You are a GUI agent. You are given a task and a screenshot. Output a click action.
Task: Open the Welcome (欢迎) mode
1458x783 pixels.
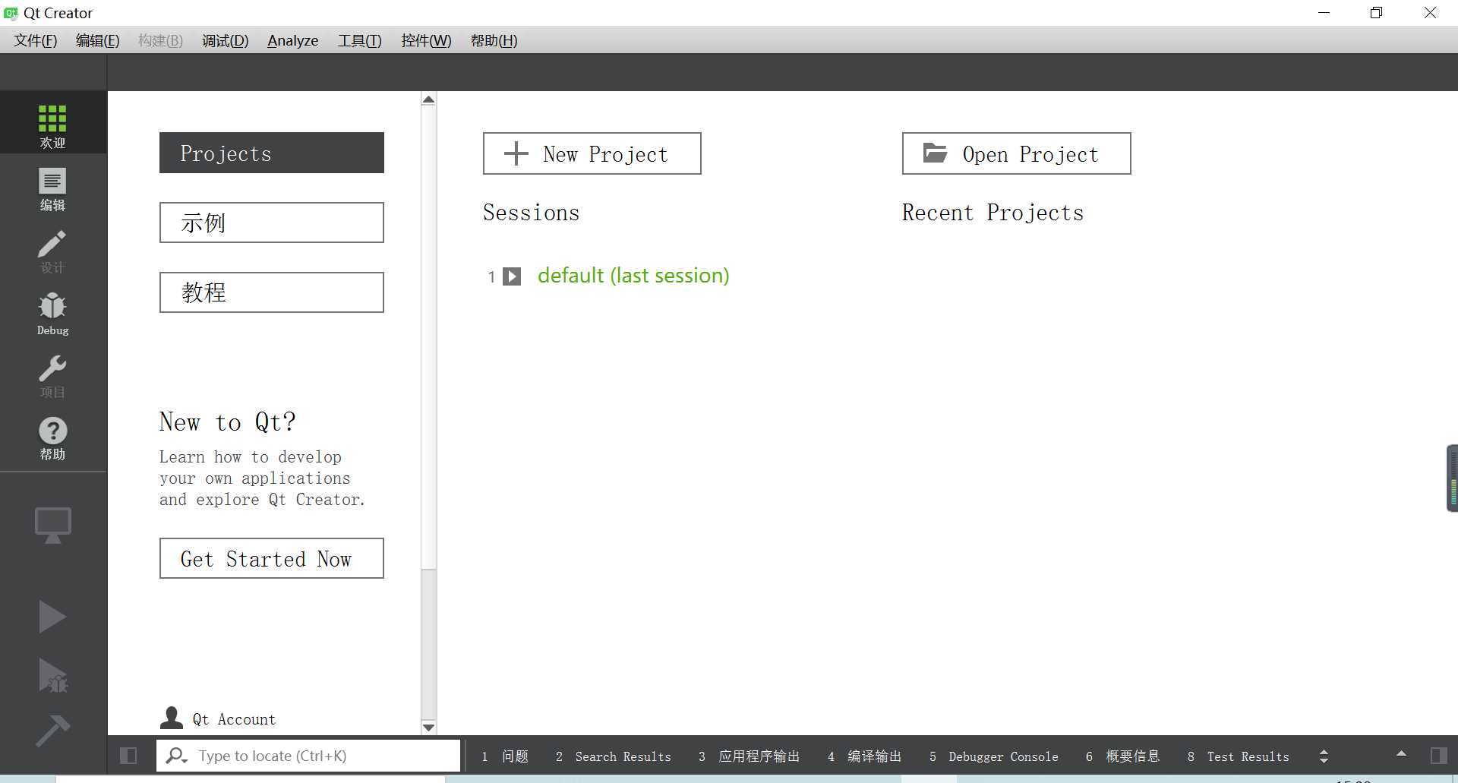[x=52, y=122]
